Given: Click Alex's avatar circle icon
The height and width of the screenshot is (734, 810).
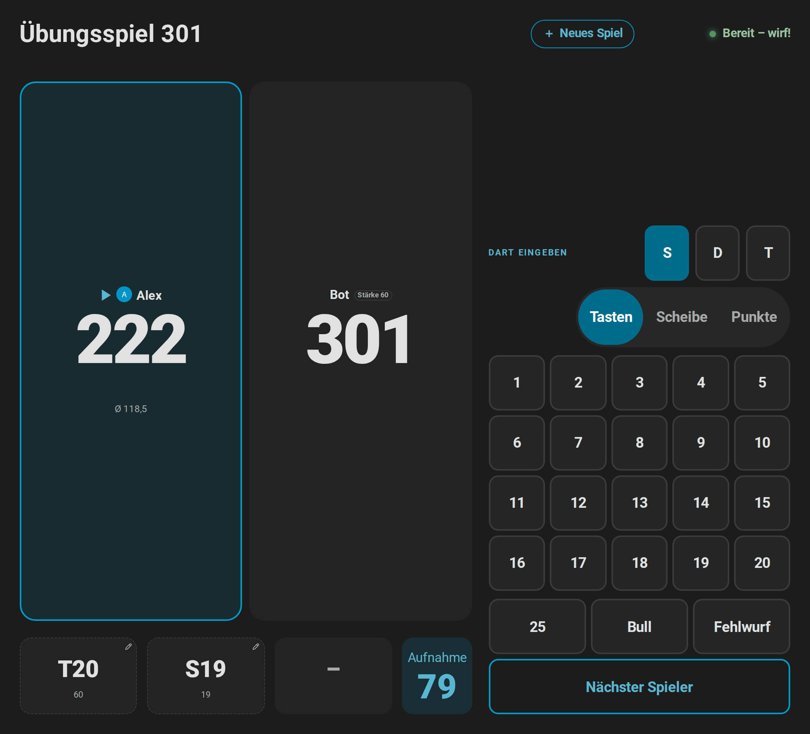Looking at the screenshot, I should 124,295.
